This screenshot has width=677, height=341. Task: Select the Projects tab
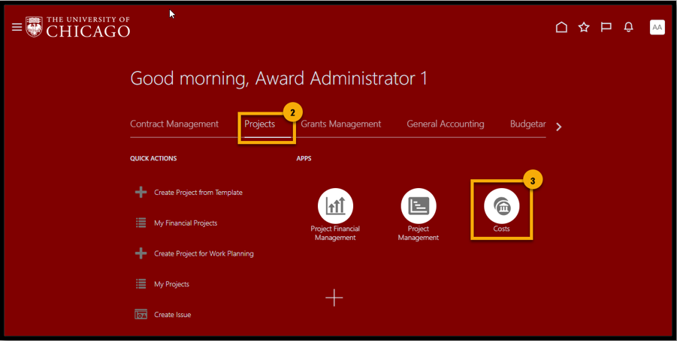tap(260, 124)
